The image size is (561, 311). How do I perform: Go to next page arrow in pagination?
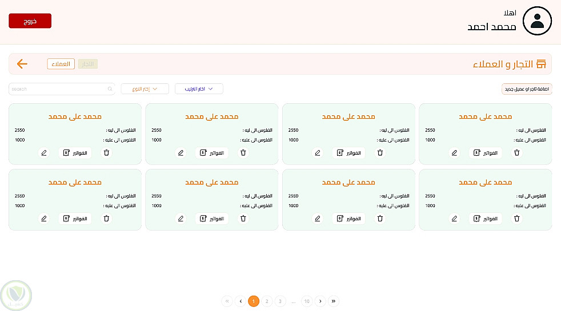click(x=320, y=301)
